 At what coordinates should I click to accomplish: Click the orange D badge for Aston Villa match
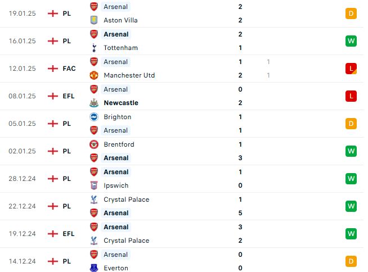(x=351, y=13)
